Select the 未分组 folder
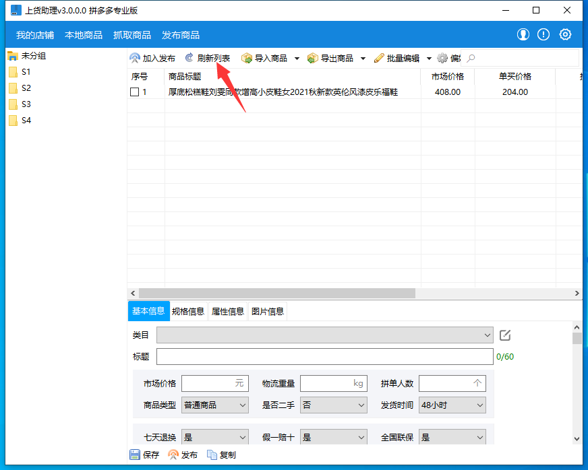This screenshot has height=470, width=588. (27, 56)
